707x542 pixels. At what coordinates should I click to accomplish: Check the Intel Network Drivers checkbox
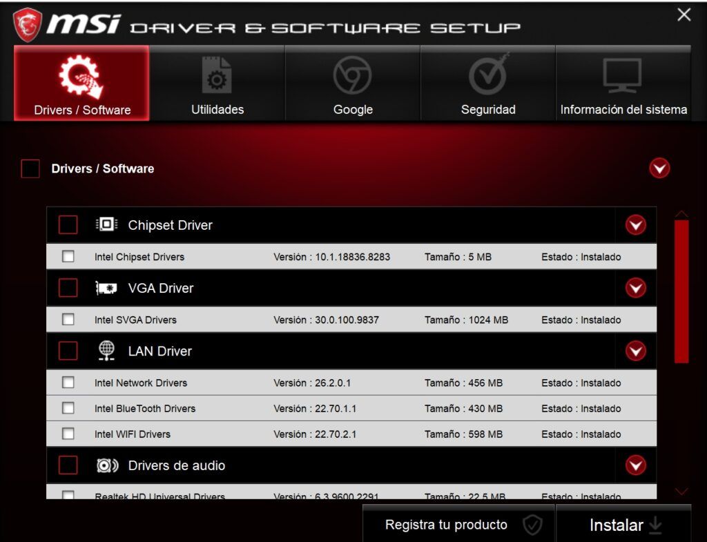68,383
